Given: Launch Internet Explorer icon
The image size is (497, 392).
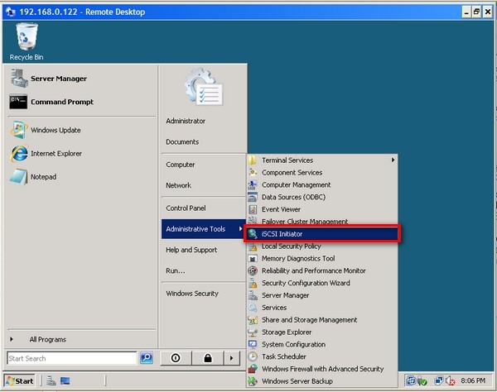Looking at the screenshot, I should click(x=19, y=154).
